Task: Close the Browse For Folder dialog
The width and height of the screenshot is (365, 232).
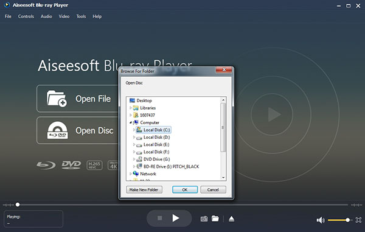Action: [224, 69]
